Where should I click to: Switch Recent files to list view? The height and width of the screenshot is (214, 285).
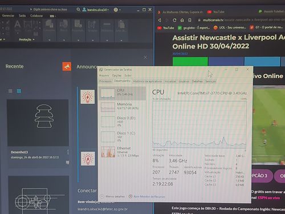10,91
